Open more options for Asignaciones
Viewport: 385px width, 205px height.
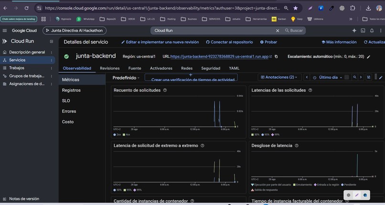point(51,84)
